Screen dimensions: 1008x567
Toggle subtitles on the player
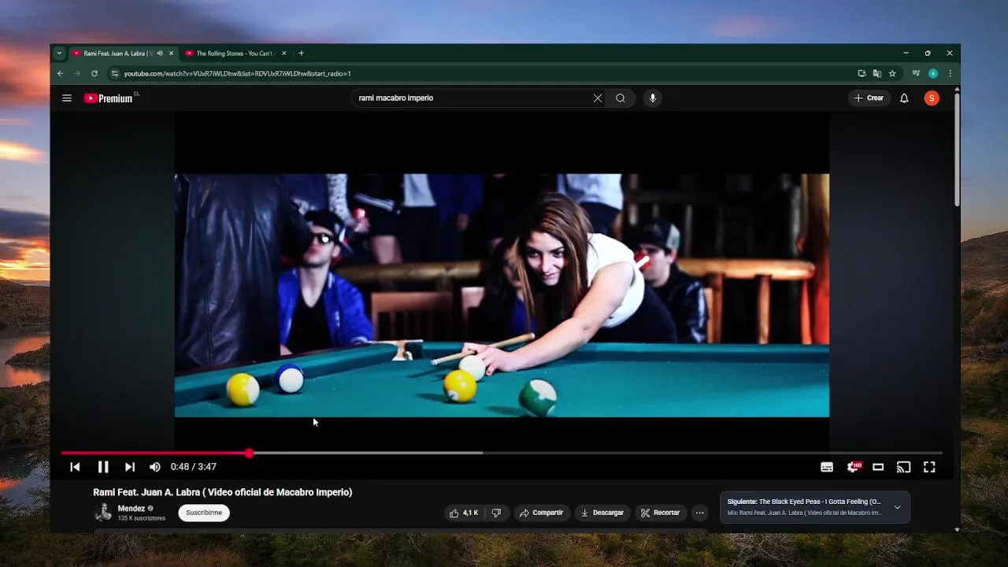point(827,467)
